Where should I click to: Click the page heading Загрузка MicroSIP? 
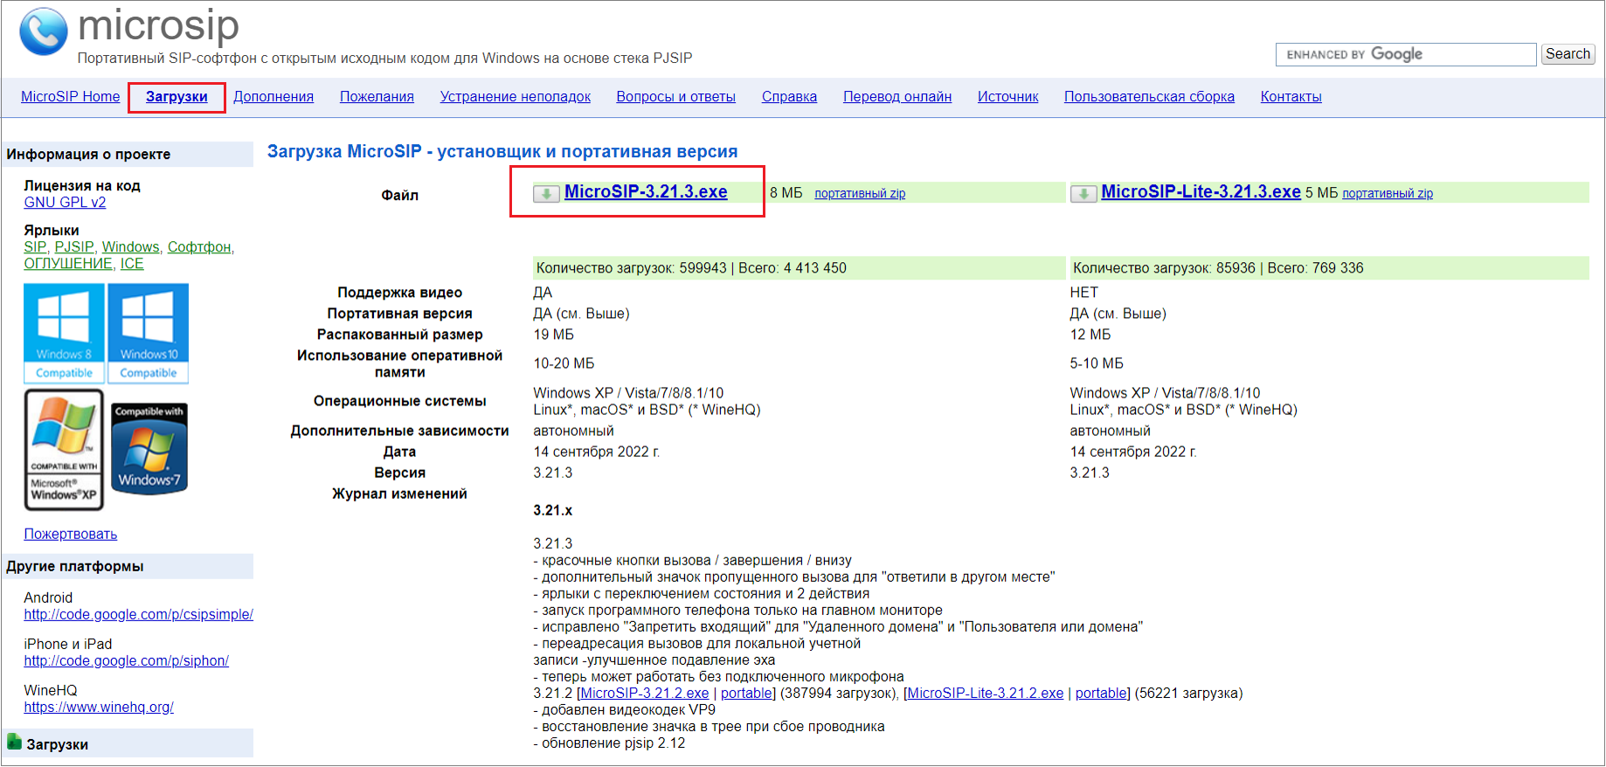502,152
